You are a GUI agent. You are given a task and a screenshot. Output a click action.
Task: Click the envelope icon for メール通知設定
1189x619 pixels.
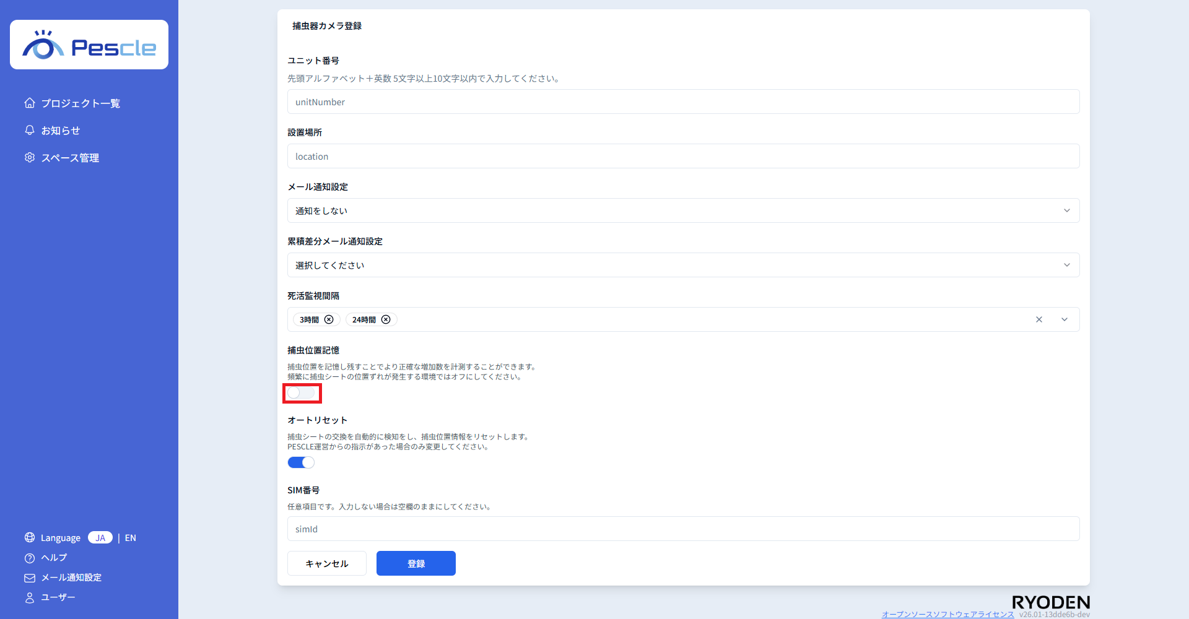click(30, 578)
